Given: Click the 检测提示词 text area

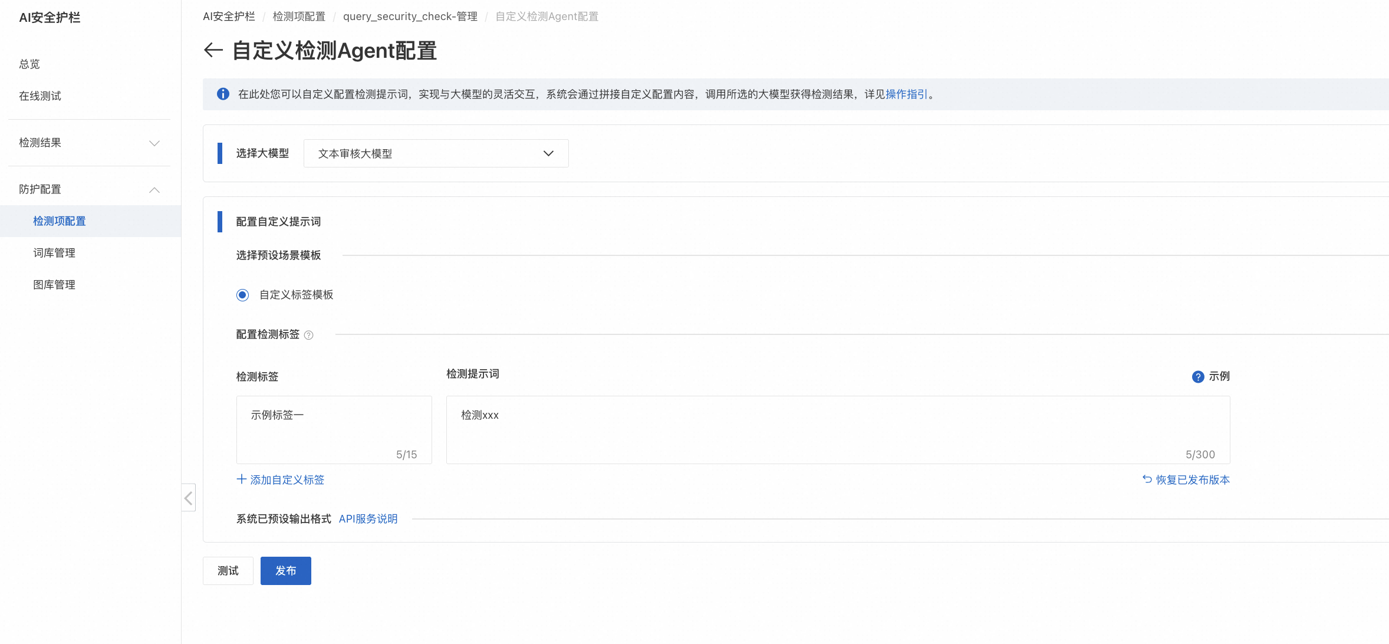Looking at the screenshot, I should click(837, 429).
